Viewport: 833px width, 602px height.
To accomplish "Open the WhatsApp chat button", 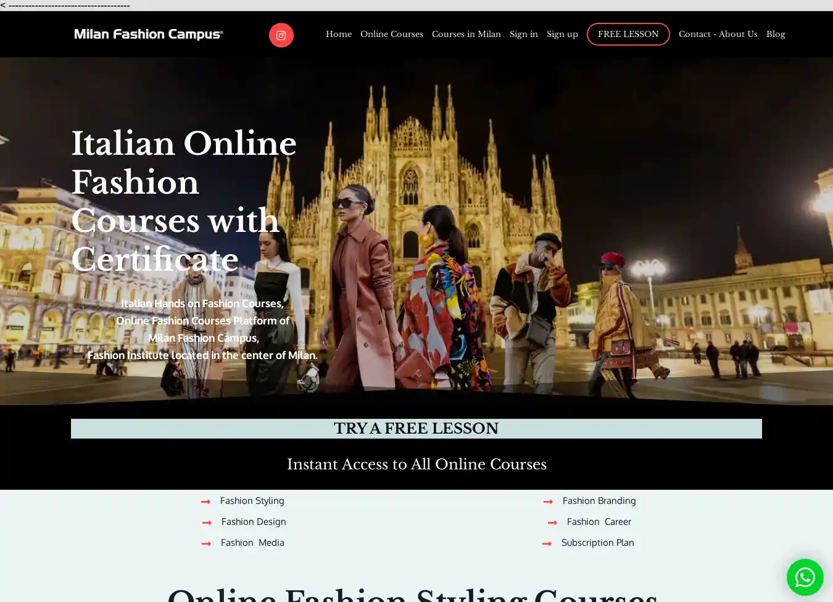I will [x=805, y=577].
